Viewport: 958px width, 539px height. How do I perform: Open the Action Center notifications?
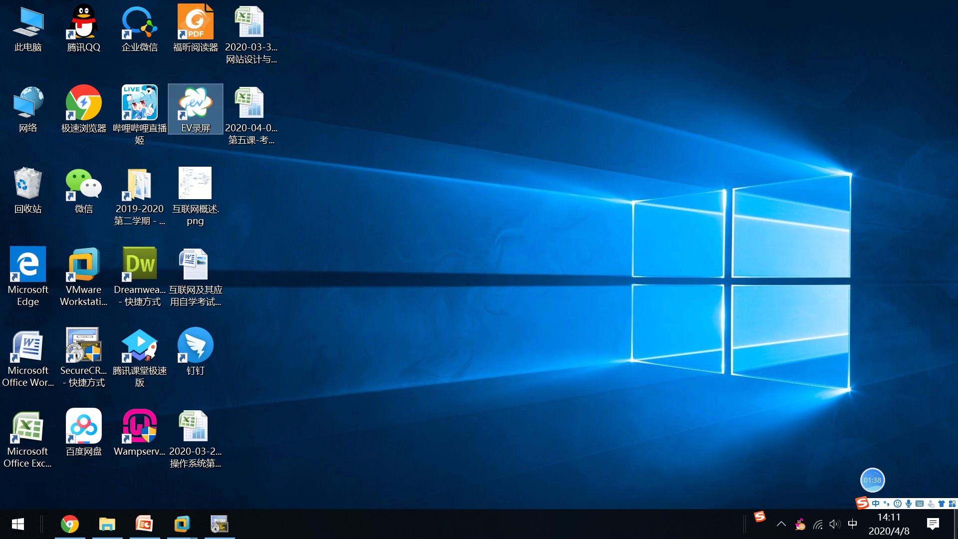pyautogui.click(x=933, y=524)
